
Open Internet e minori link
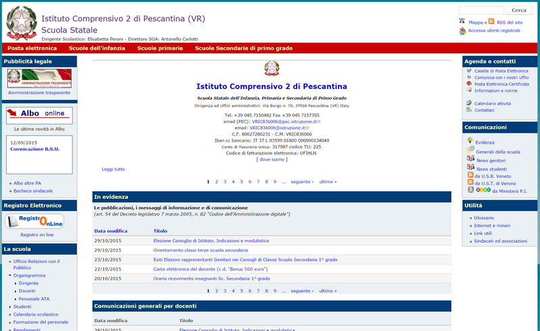point(492,226)
